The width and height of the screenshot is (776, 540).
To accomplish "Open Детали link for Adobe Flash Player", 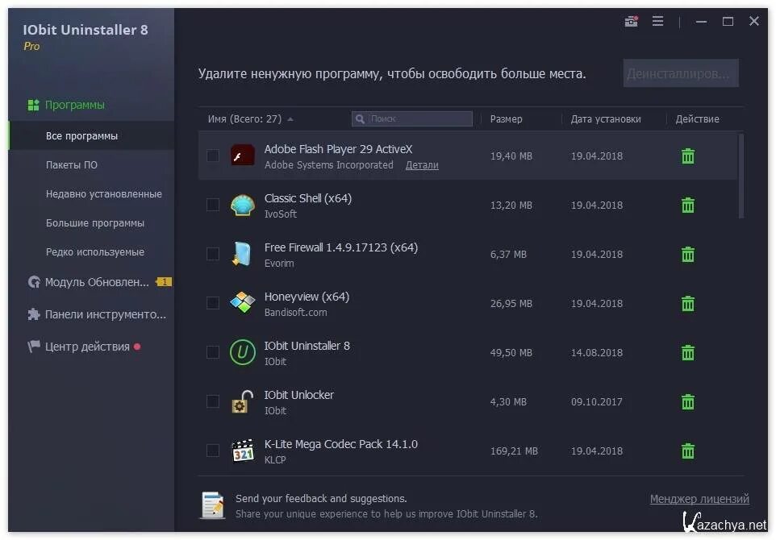I will pos(422,165).
